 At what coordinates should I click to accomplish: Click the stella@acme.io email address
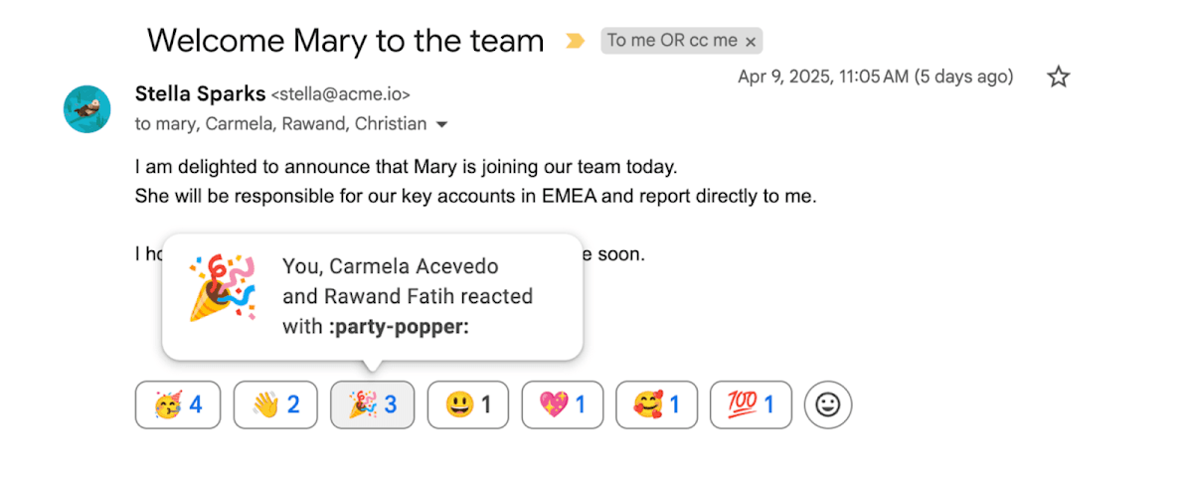point(341,94)
